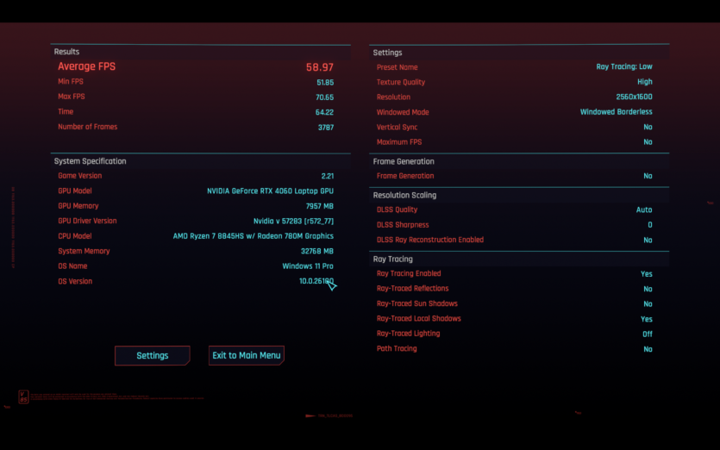Screen dimensions: 720x450
Task: Click the System Specification section header
Action: click(90, 161)
